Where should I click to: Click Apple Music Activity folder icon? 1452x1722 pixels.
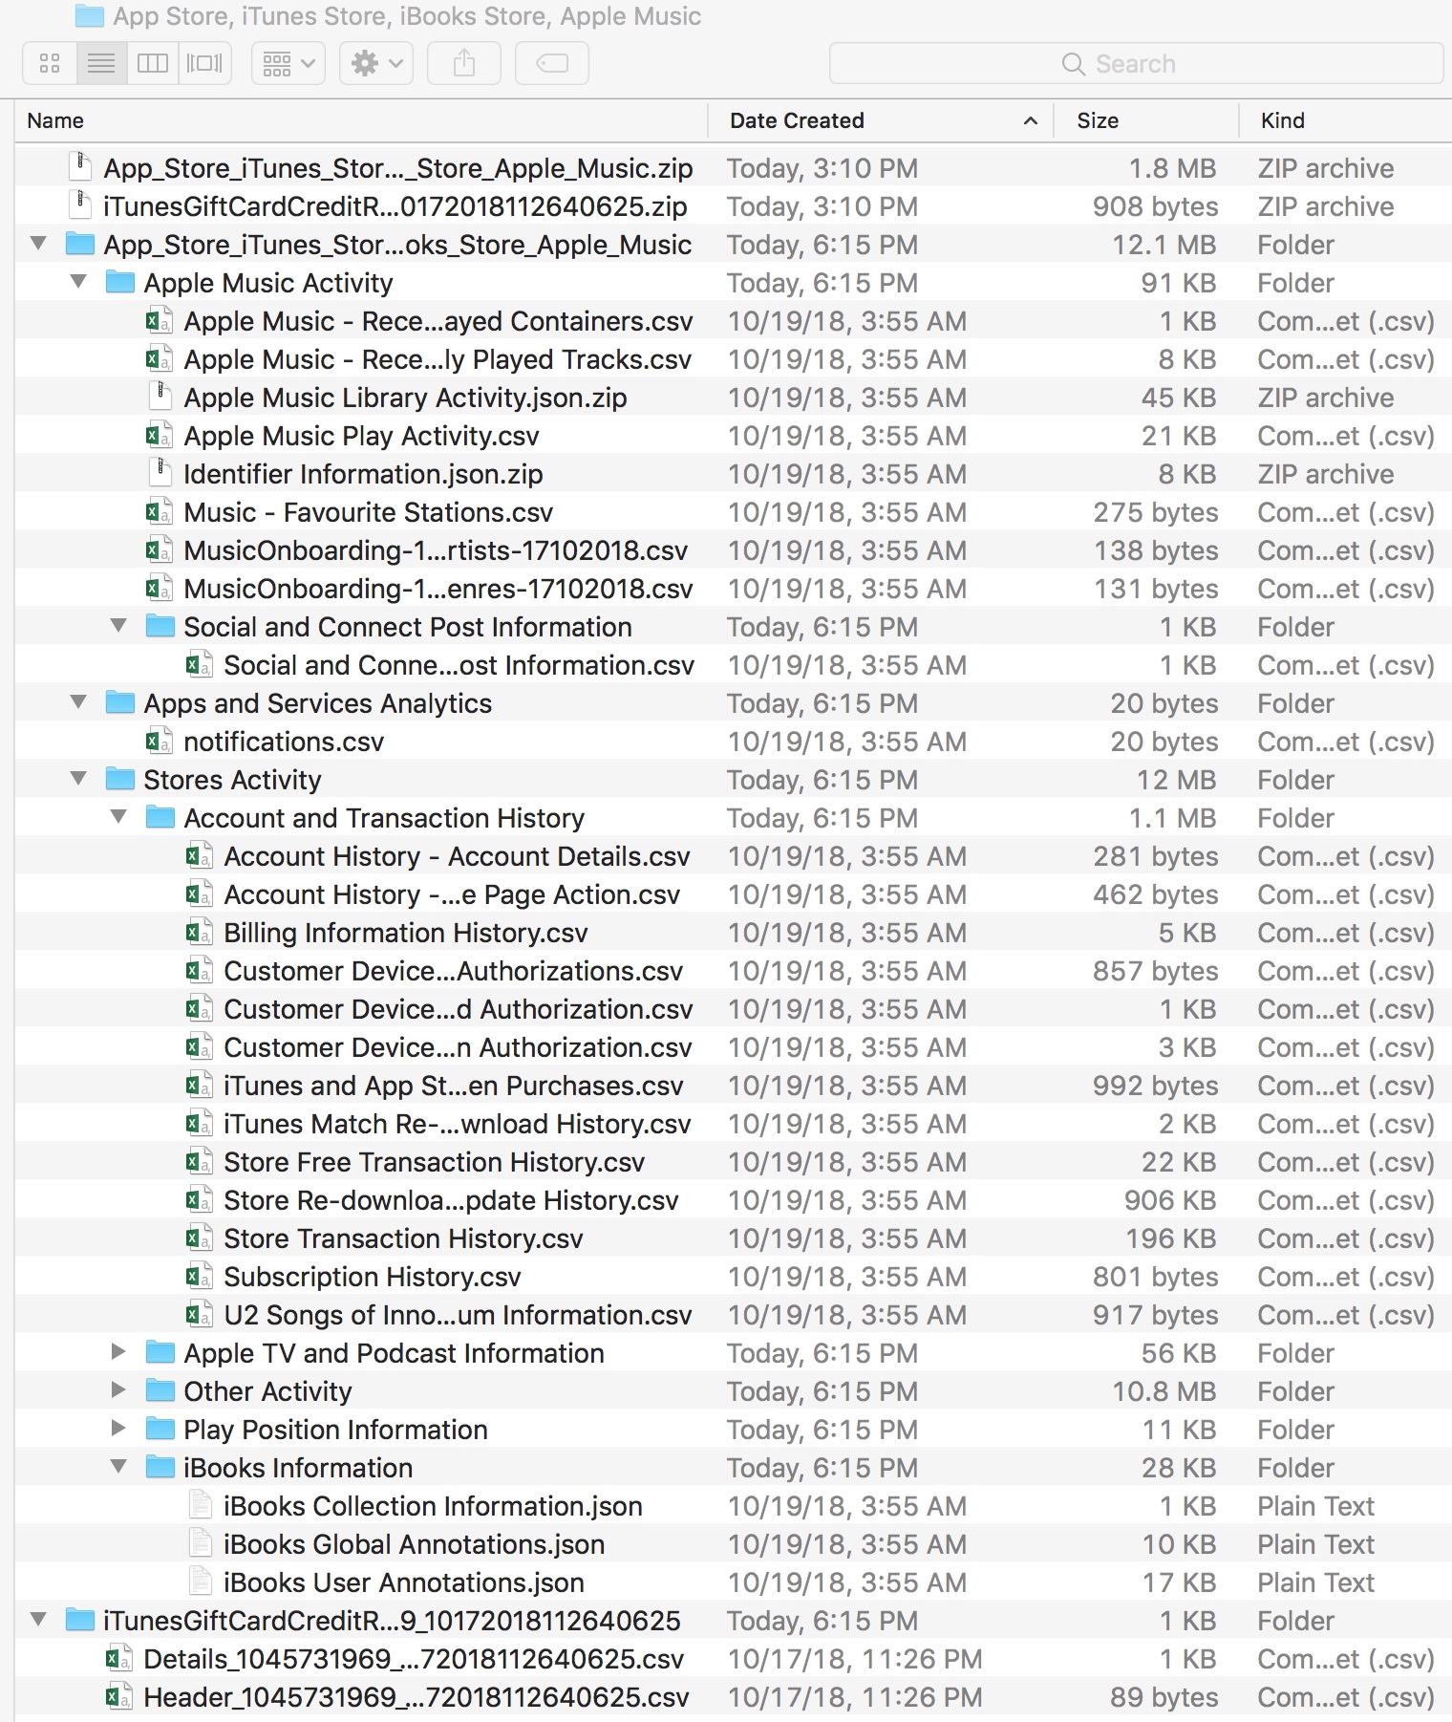click(119, 282)
